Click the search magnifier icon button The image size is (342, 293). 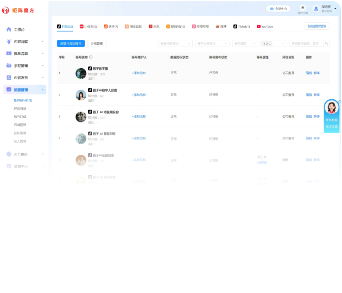[327, 44]
